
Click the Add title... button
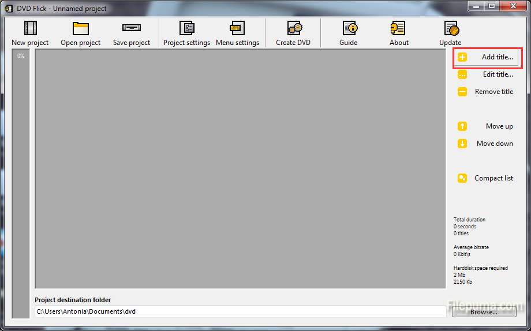pyautogui.click(x=485, y=57)
